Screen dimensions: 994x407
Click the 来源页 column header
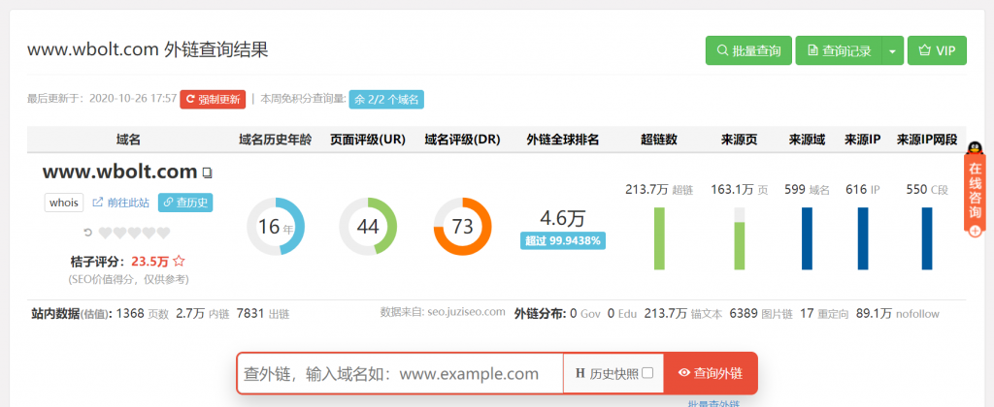pyautogui.click(x=739, y=140)
